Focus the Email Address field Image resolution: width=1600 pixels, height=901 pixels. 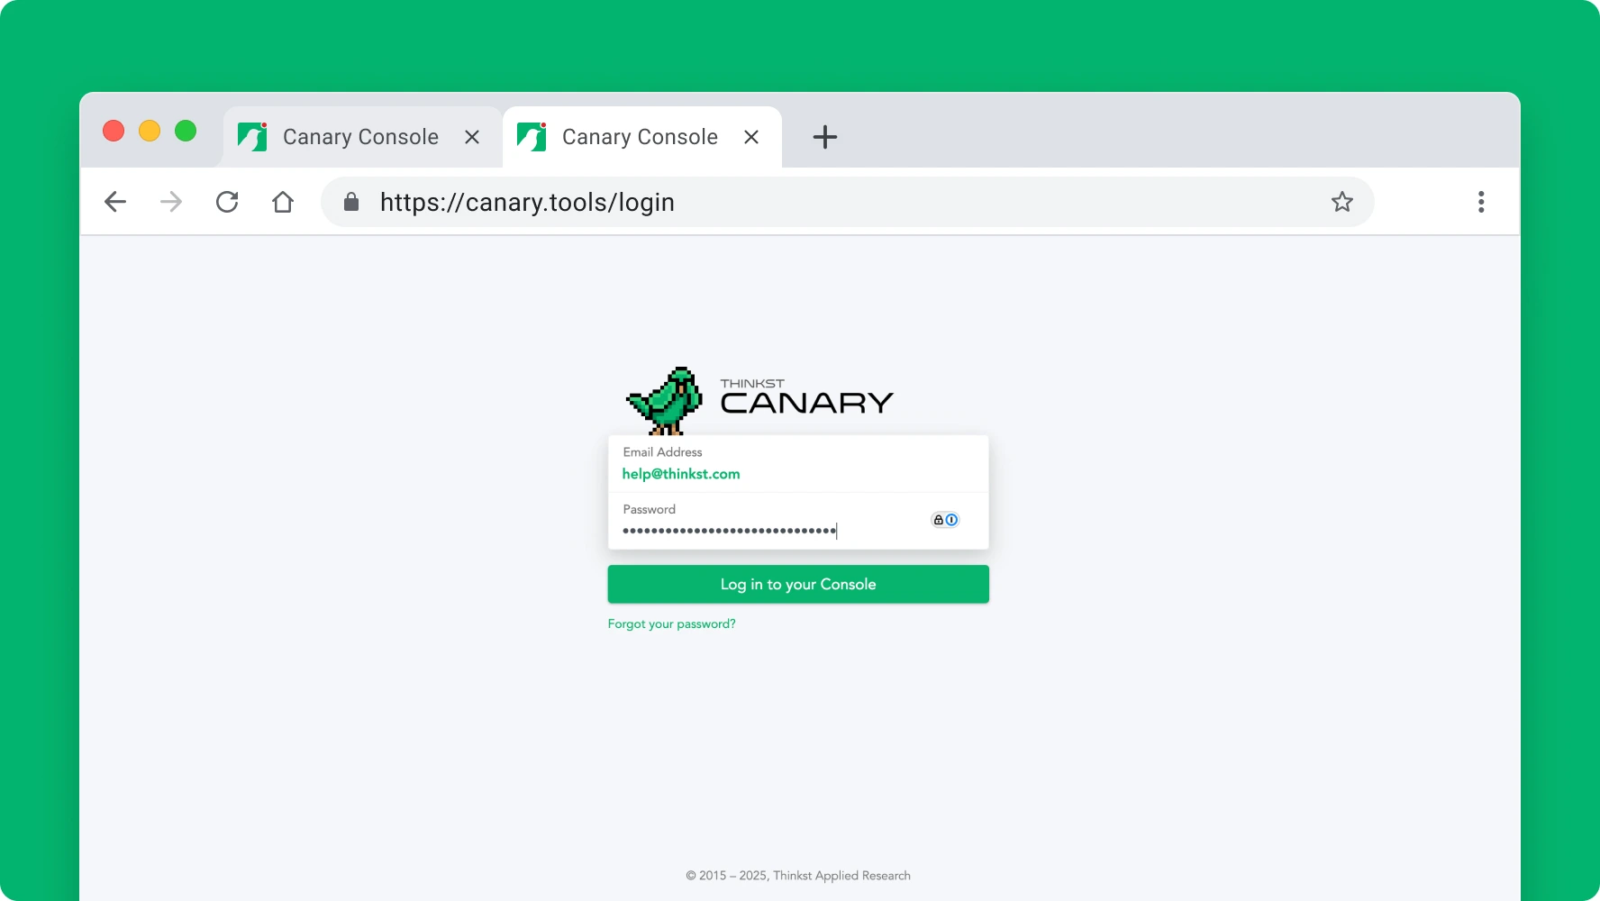pos(798,464)
